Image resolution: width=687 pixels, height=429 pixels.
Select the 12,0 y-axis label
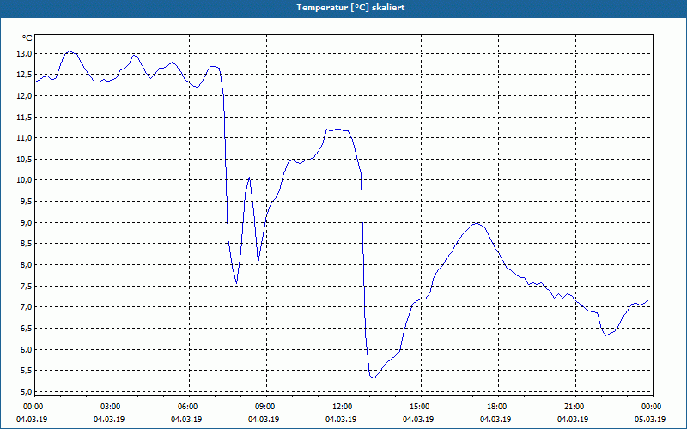pyautogui.click(x=24, y=96)
